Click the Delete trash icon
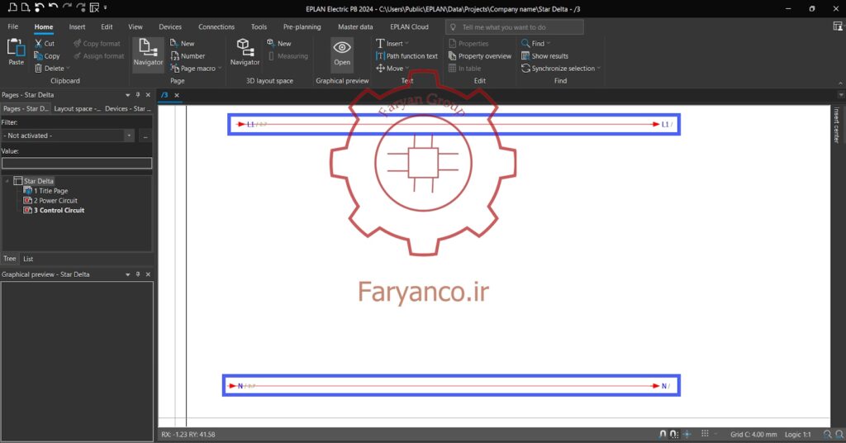 (x=38, y=69)
